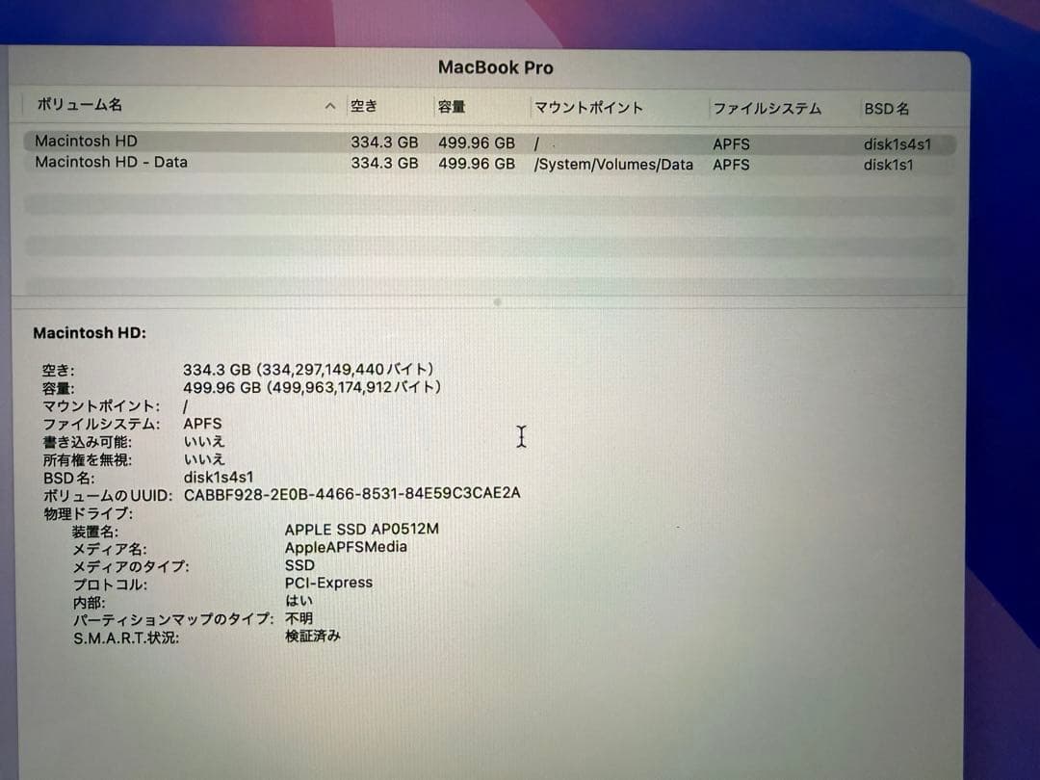This screenshot has width=1040, height=780.
Task: Click the split view divider handle dot
Action: pos(498,302)
